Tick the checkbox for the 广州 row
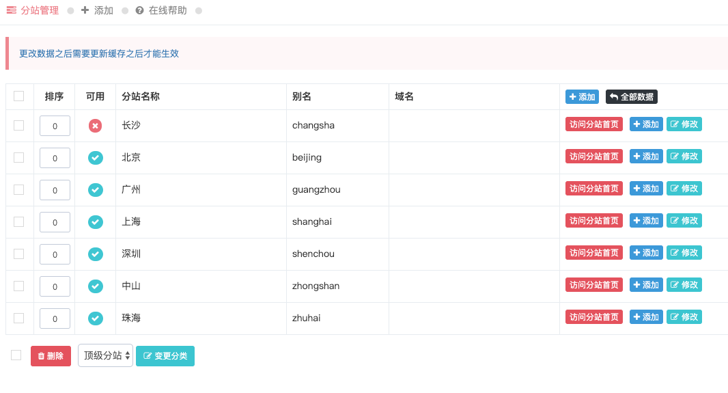The width and height of the screenshot is (728, 393). (x=18, y=189)
